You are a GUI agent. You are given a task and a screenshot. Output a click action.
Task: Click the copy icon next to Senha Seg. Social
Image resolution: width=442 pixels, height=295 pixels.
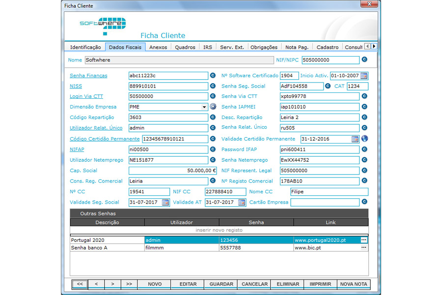[328, 86]
